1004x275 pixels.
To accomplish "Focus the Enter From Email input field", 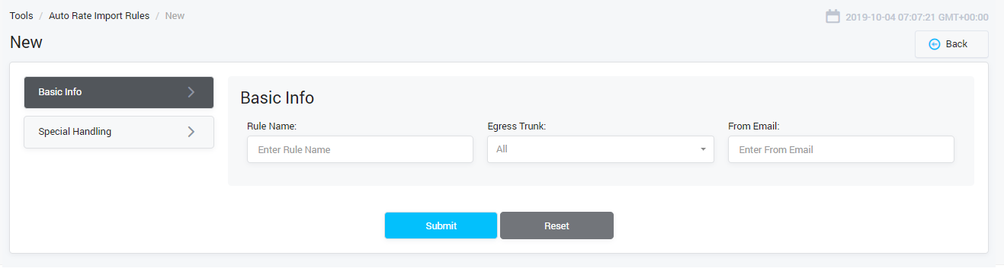I will point(841,149).
